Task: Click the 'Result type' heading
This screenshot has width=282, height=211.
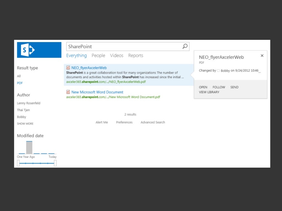Action: coord(28,68)
